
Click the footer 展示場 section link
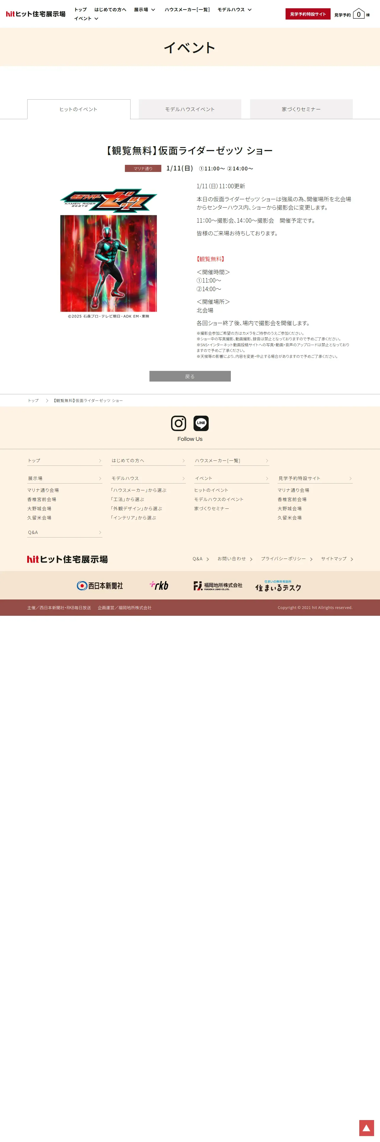click(65, 478)
